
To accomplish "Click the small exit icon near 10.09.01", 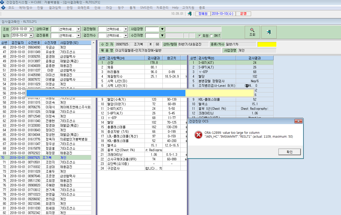I will click(190, 14).
